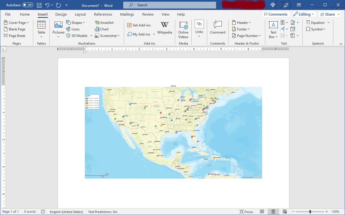Click in the Search box

(170, 5)
